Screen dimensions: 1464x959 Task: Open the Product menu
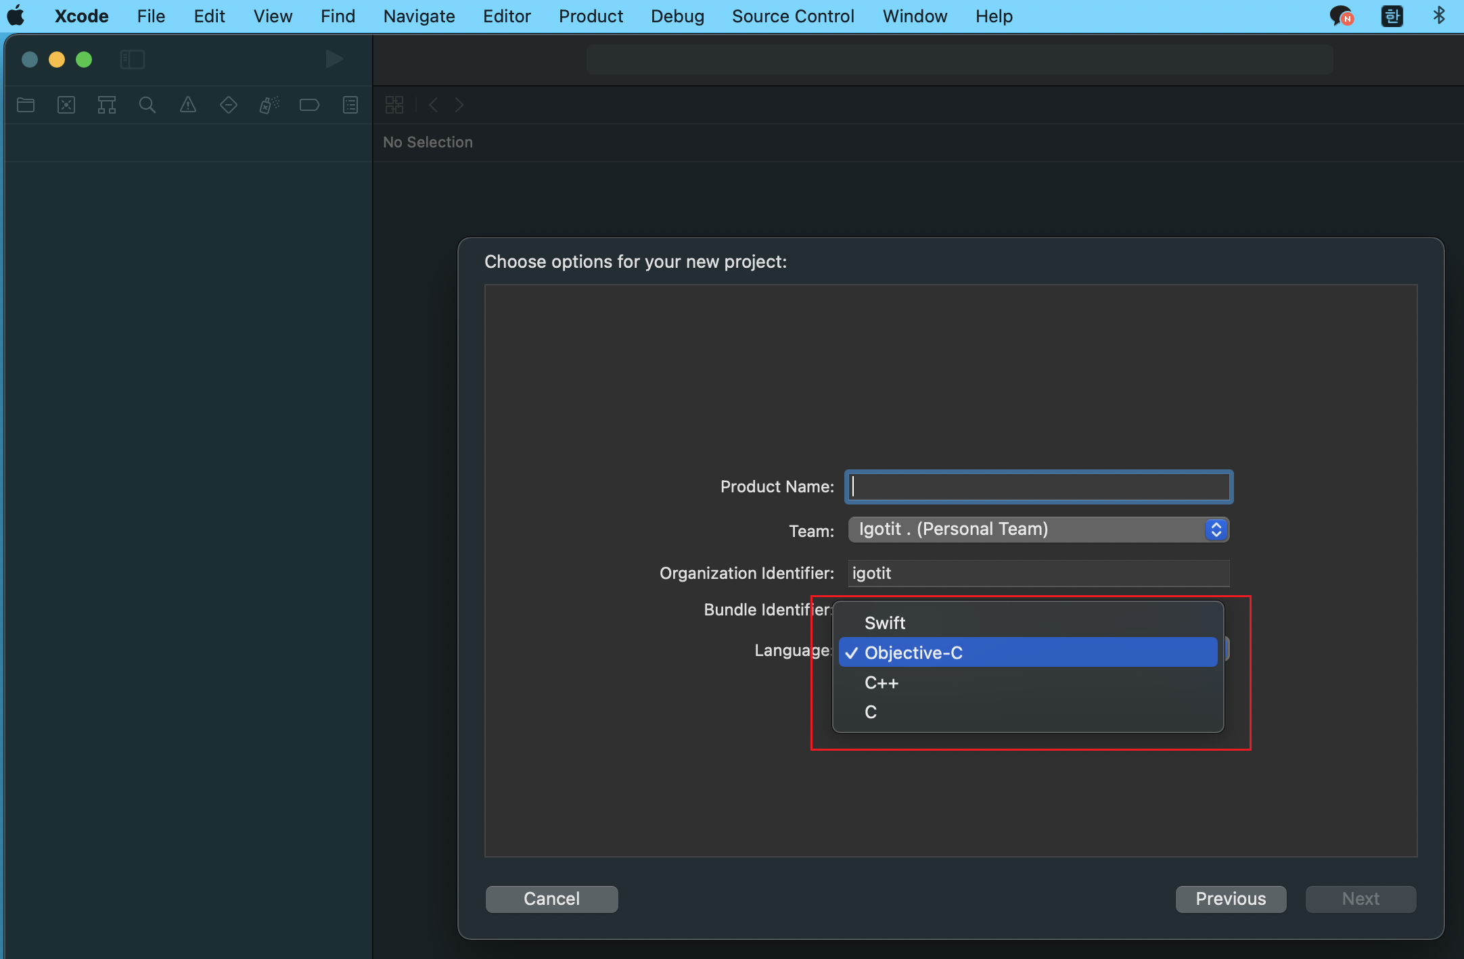pyautogui.click(x=590, y=16)
